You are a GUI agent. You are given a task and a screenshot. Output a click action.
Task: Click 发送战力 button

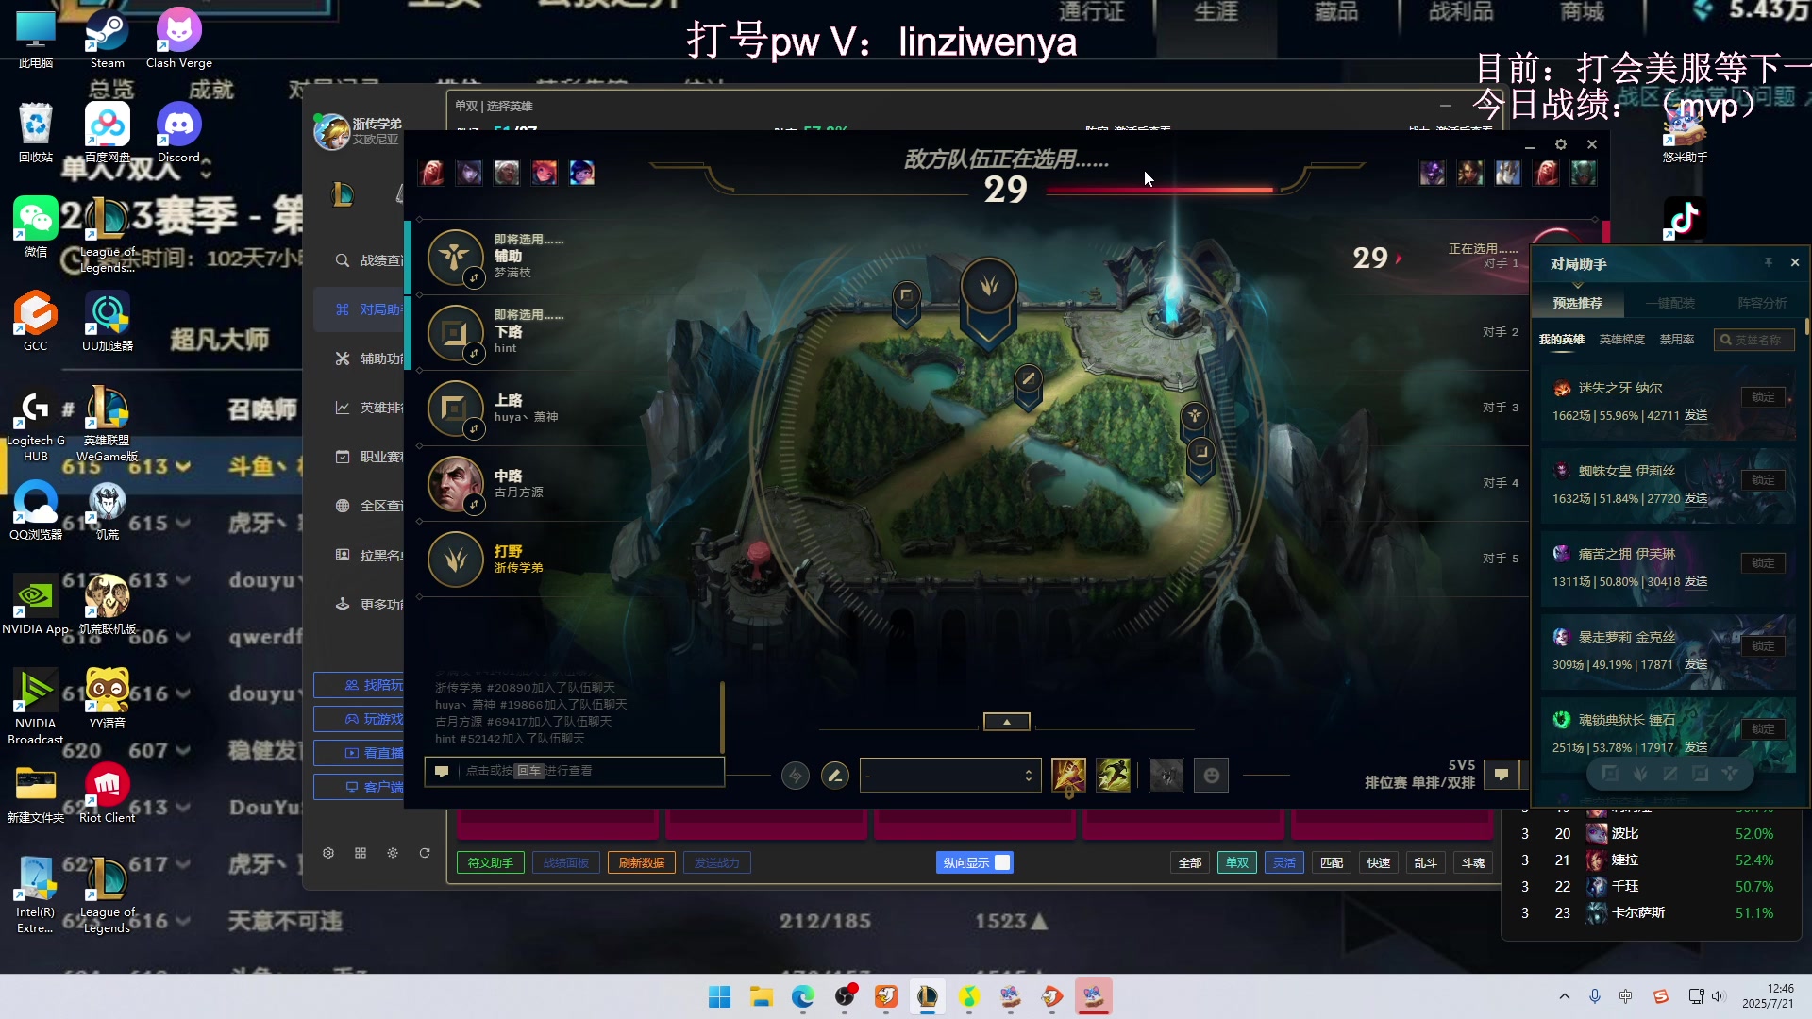point(717,862)
